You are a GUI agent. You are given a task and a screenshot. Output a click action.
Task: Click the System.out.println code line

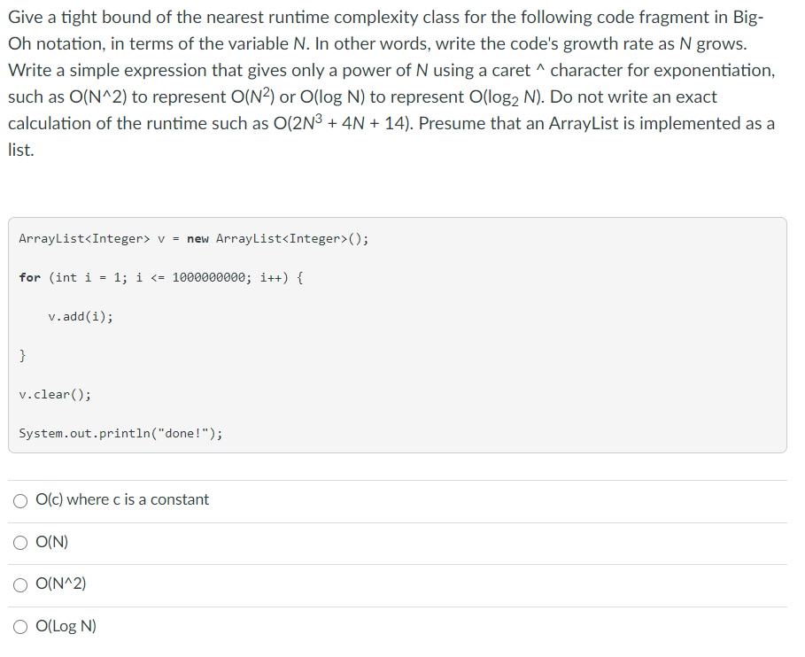[120, 434]
